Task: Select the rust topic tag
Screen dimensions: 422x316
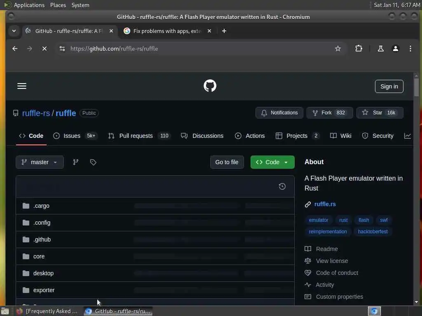Action: pos(343,220)
